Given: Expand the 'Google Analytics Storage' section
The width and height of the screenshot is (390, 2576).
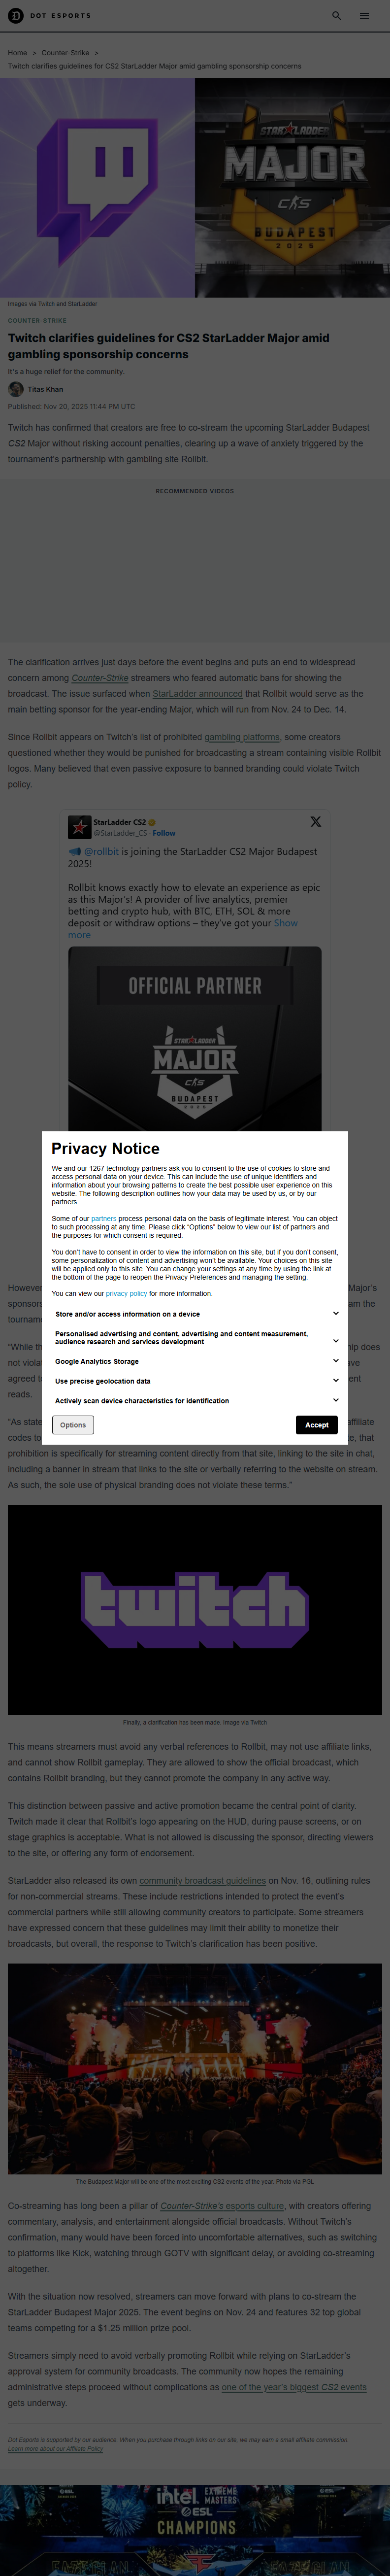Looking at the screenshot, I should tap(335, 1361).
